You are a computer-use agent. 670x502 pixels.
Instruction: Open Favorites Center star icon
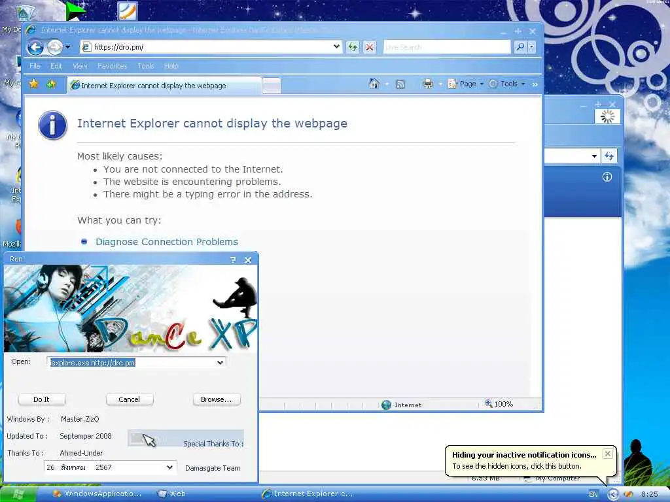click(x=34, y=84)
